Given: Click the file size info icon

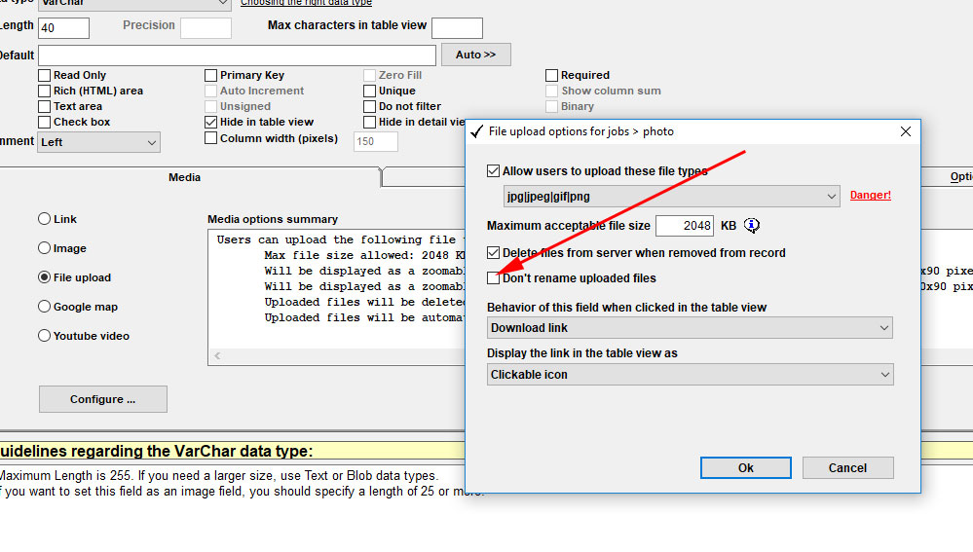Looking at the screenshot, I should pyautogui.click(x=752, y=226).
